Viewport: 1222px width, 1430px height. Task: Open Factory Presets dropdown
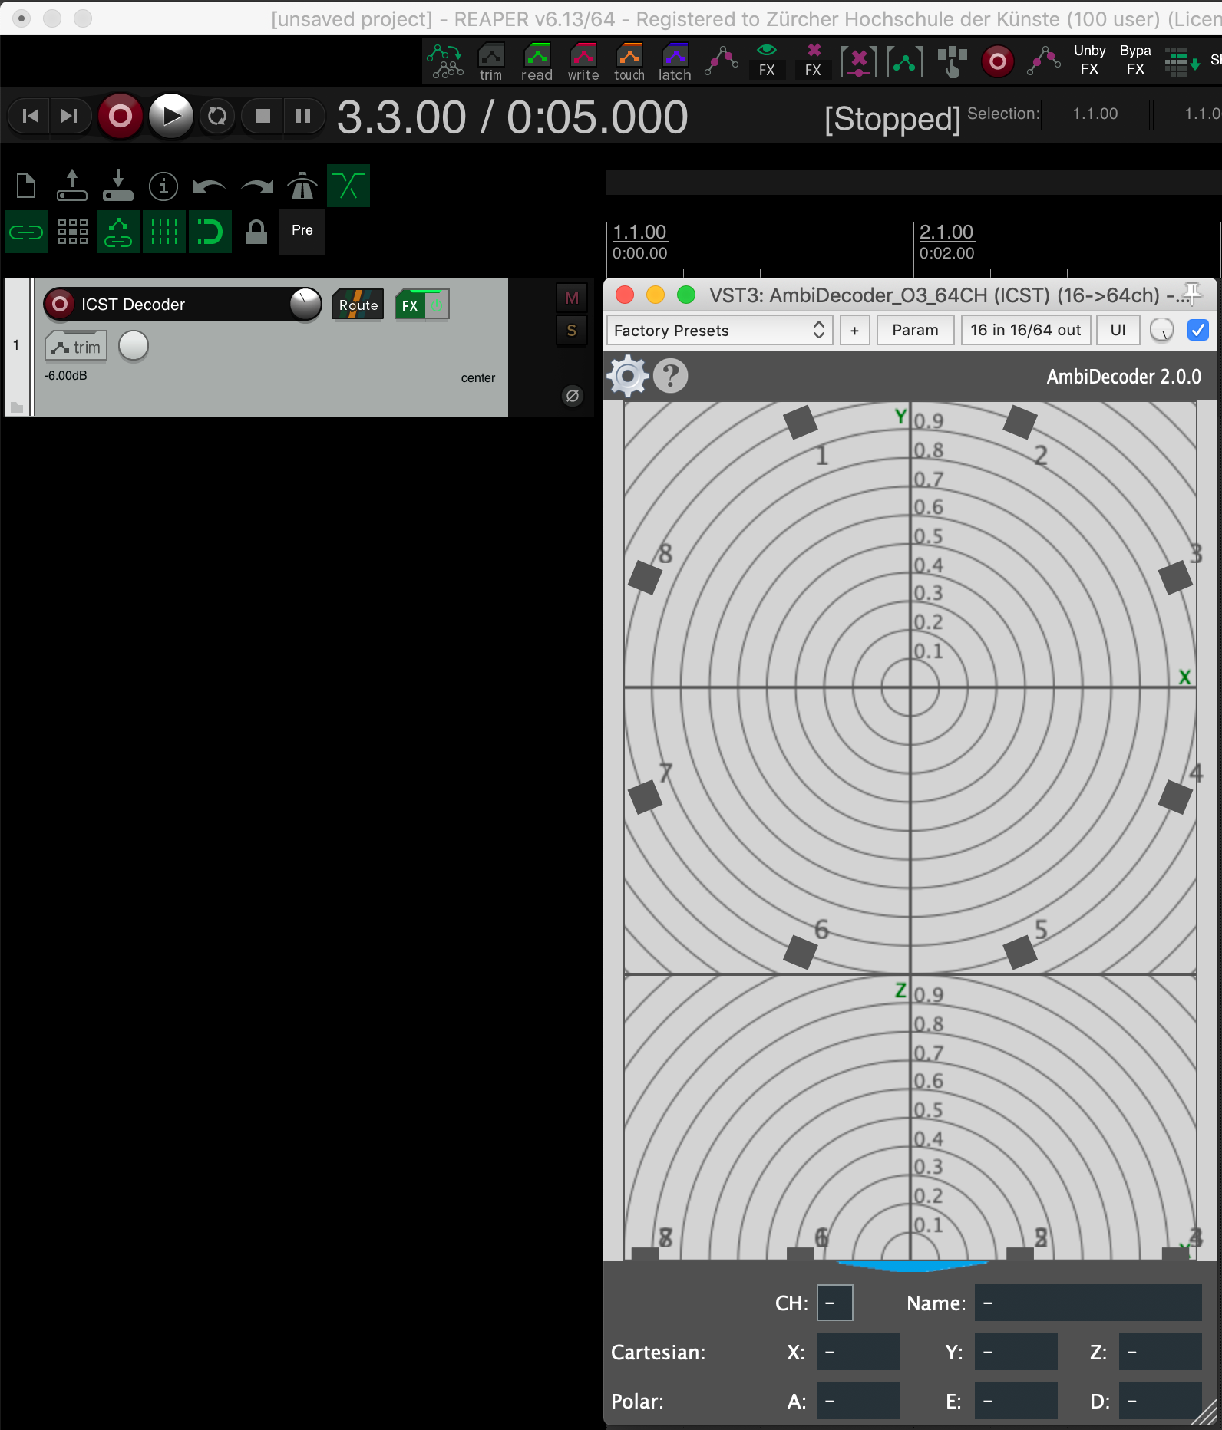(x=719, y=330)
